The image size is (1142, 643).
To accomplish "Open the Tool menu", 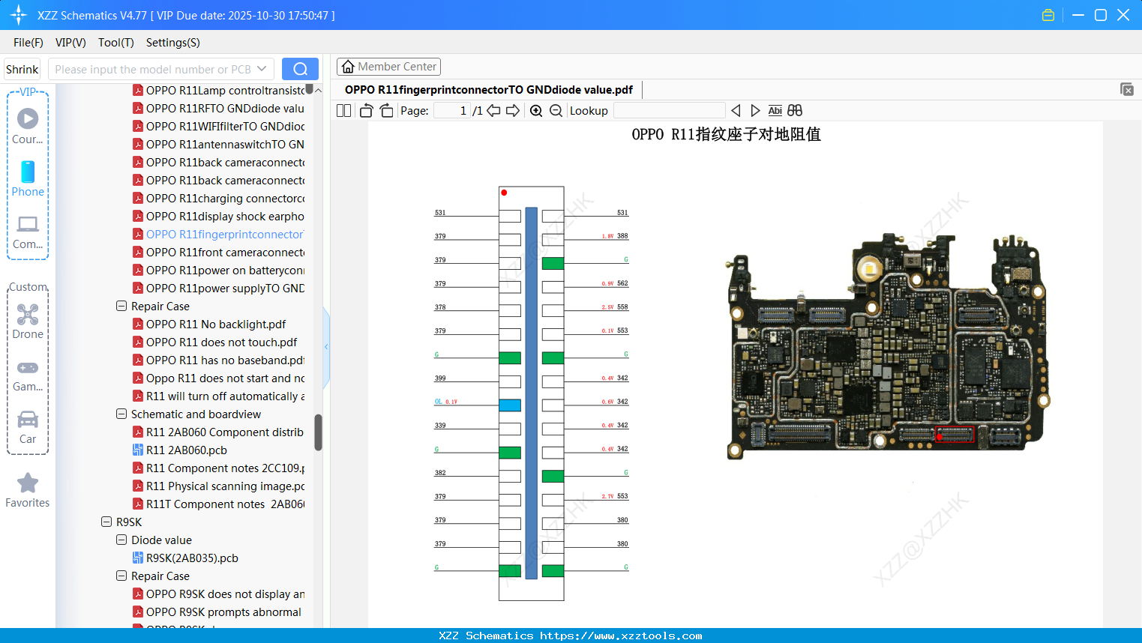I will (x=115, y=43).
